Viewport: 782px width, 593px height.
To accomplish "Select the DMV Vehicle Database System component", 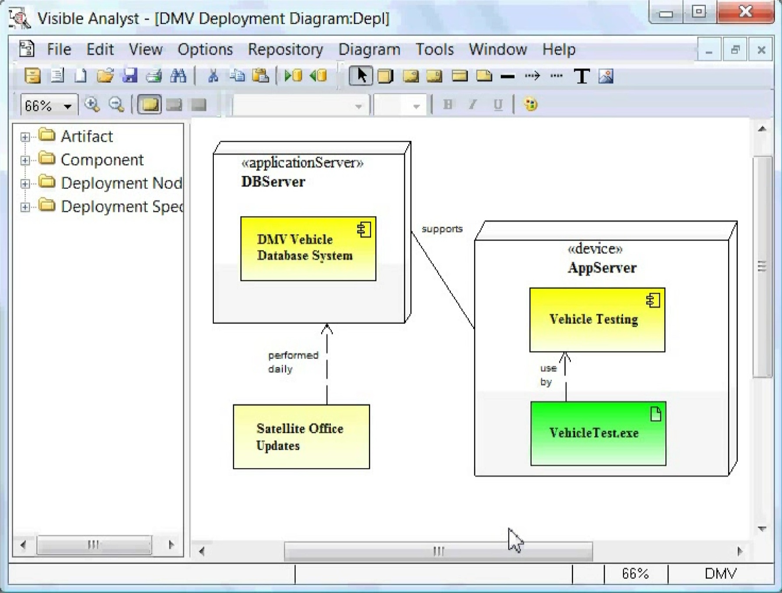I will (308, 249).
